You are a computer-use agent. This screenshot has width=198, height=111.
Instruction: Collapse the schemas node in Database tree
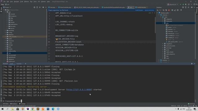click(159, 15)
